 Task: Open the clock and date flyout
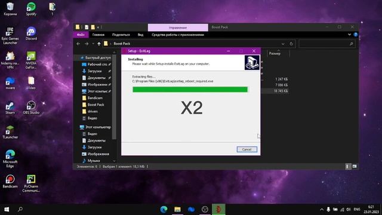[371, 210]
